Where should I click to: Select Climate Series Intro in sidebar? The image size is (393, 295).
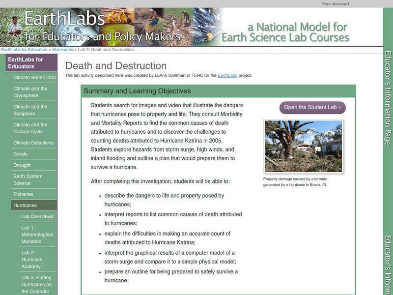[34, 78]
